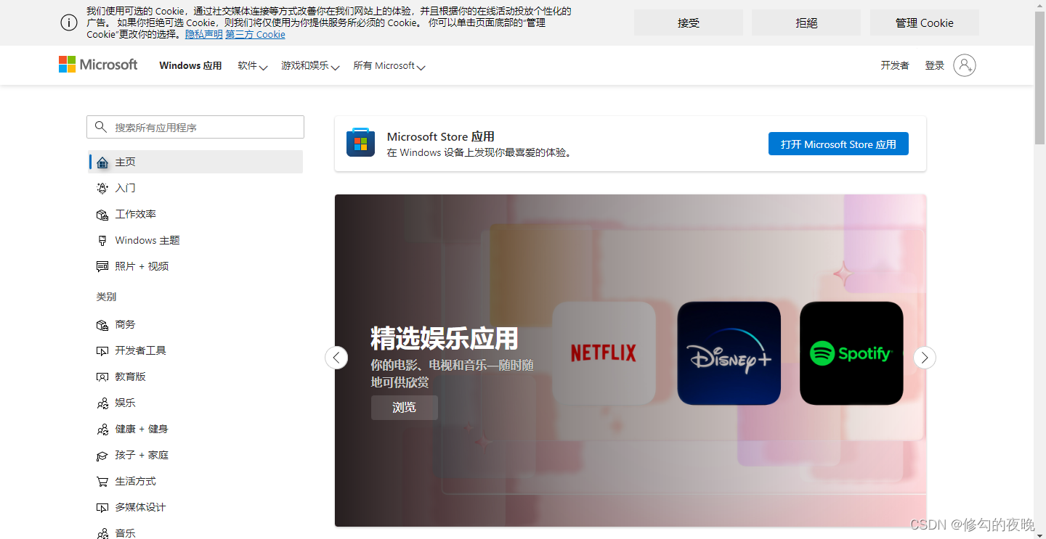This screenshot has width=1046, height=539.
Task: Open the Windows 主题 sidebar item
Action: [x=196, y=240]
